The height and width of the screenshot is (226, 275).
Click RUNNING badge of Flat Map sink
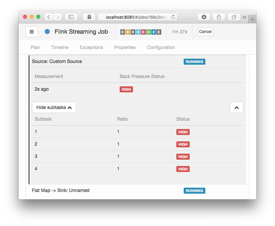194,191
